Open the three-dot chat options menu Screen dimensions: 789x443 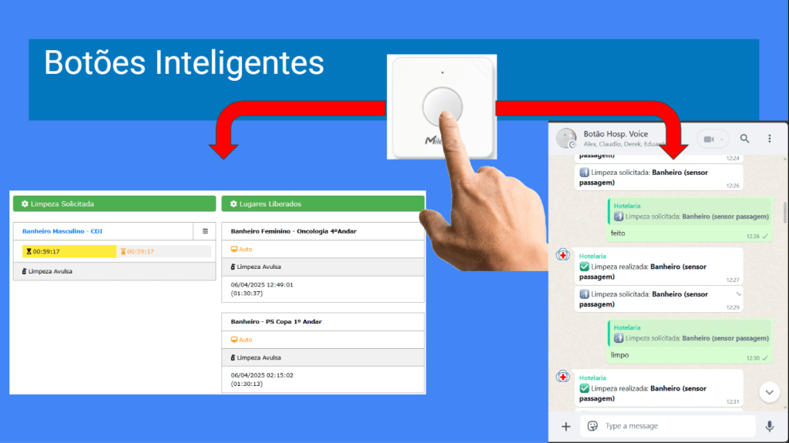point(769,139)
